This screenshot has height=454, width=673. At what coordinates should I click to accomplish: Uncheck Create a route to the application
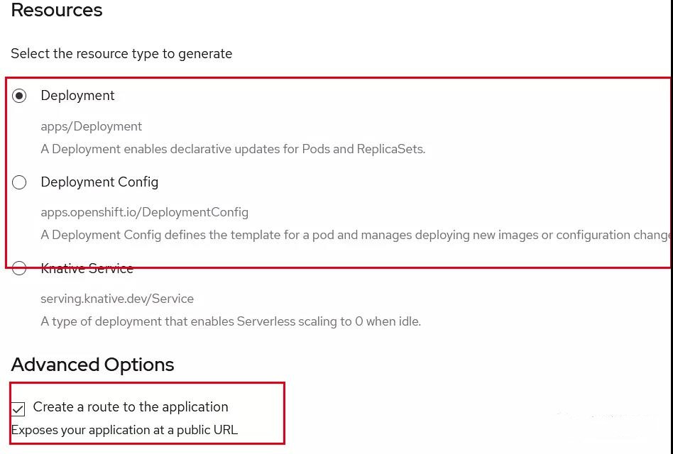click(18, 409)
